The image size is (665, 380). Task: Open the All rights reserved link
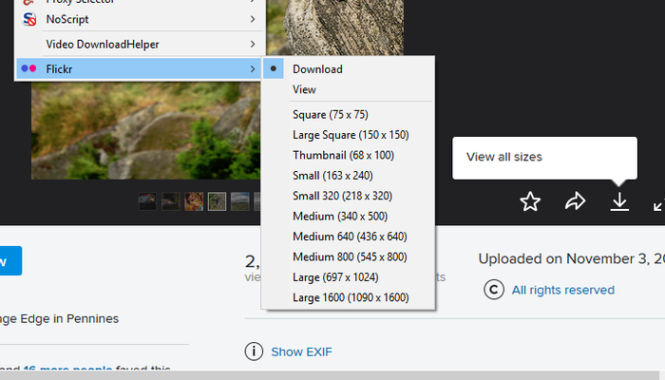click(x=562, y=290)
